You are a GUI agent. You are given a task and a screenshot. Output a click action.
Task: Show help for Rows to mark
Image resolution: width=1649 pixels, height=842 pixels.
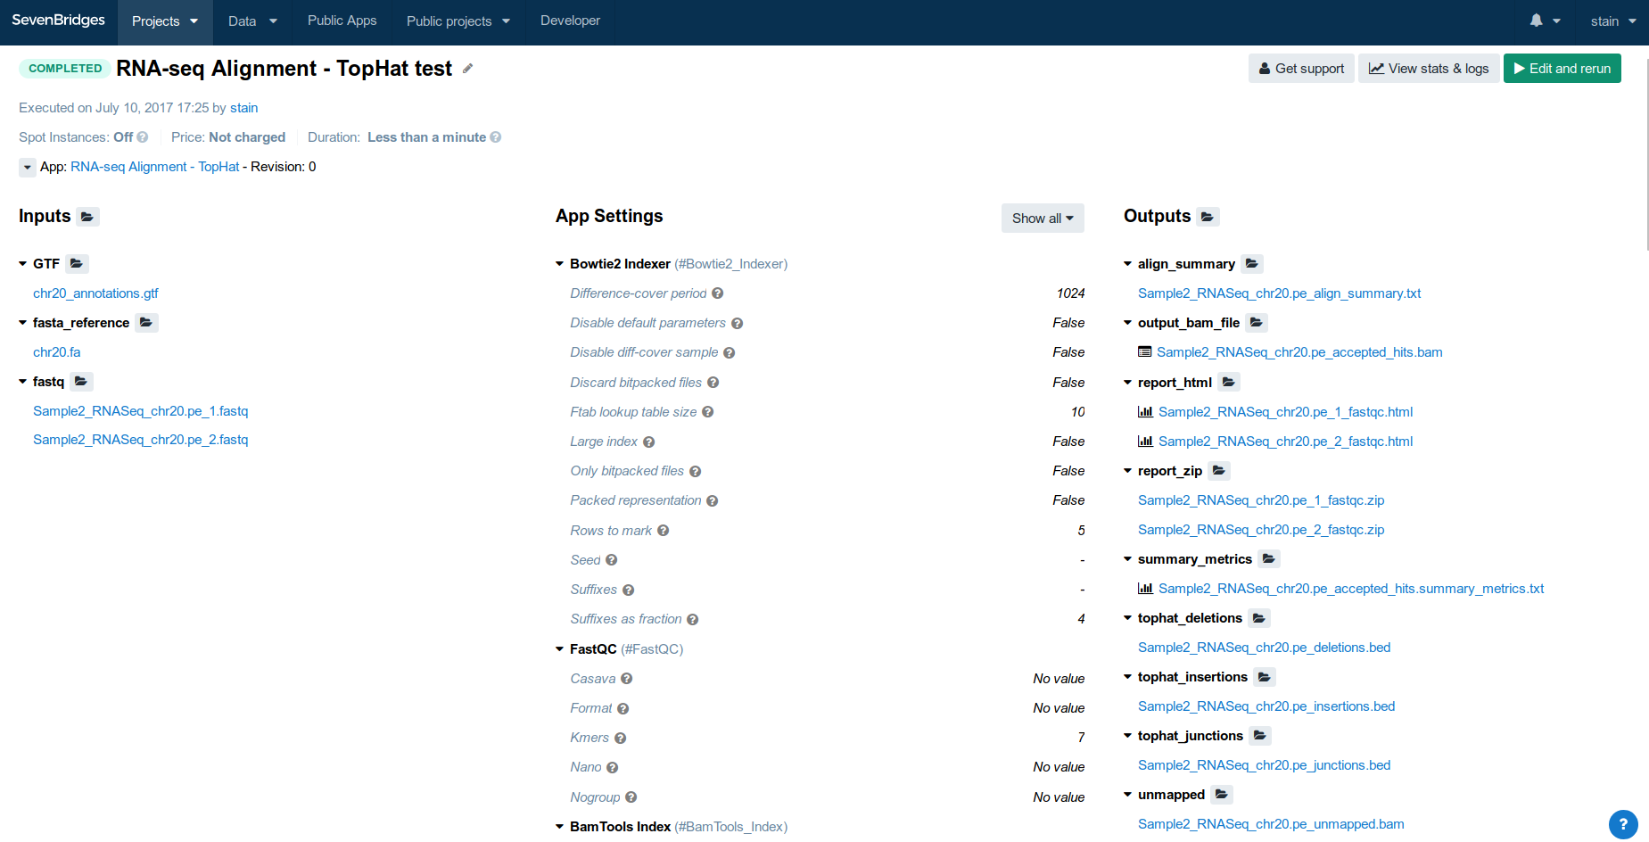coord(664,531)
